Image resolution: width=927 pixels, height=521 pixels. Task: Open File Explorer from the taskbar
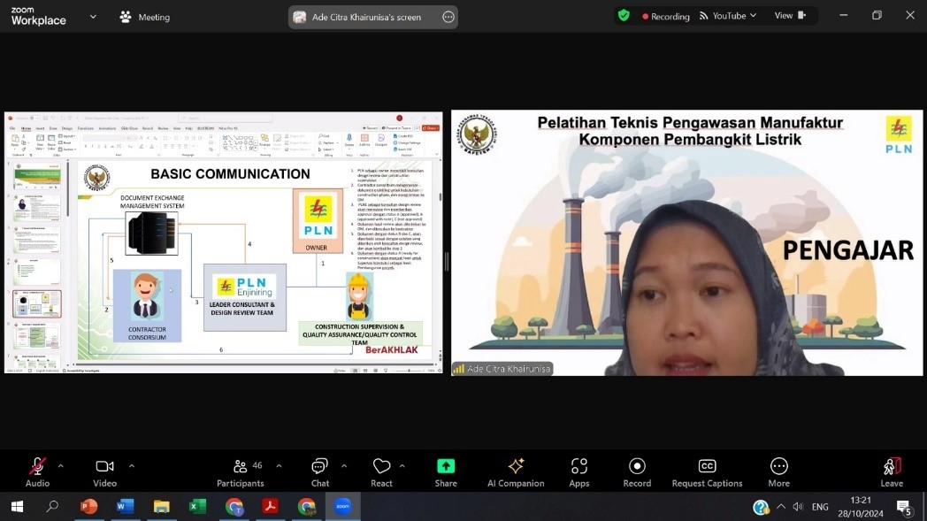(x=161, y=507)
